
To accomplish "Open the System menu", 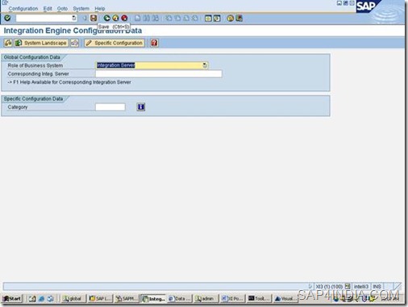I will [x=81, y=9].
